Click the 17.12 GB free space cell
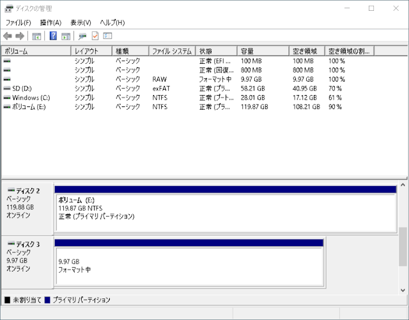The height and width of the screenshot is (320, 409). pyautogui.click(x=305, y=98)
